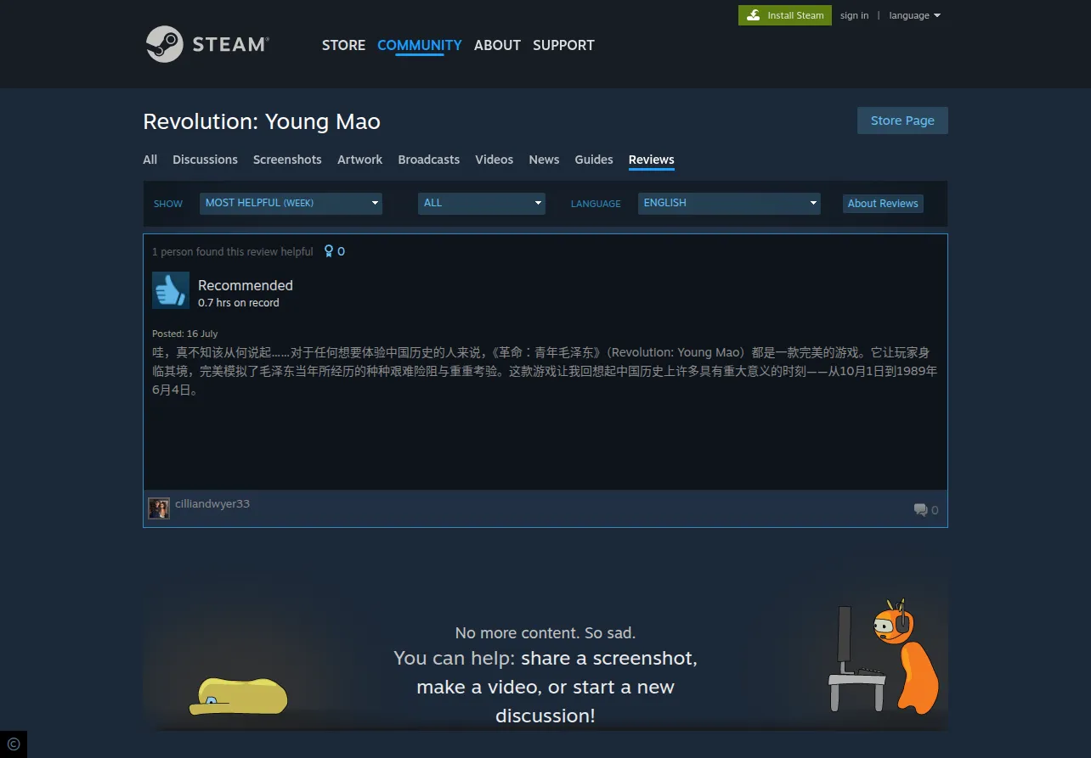Click the No more content. So sad. text

click(545, 632)
